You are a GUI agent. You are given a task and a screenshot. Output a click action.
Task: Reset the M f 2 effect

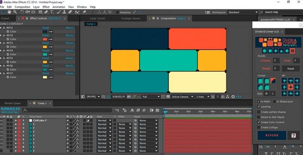45,35
